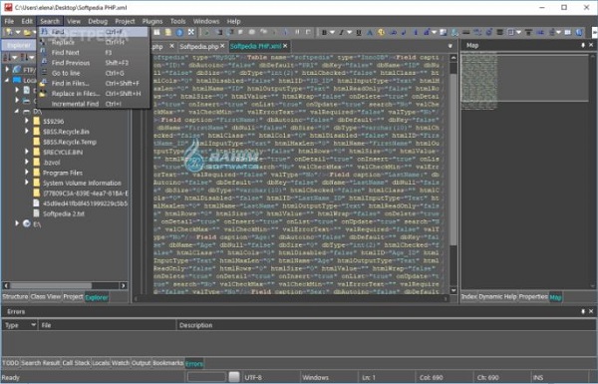The width and height of the screenshot is (598, 384).
Task: Select Go to line menu entry
Action: coord(93,73)
